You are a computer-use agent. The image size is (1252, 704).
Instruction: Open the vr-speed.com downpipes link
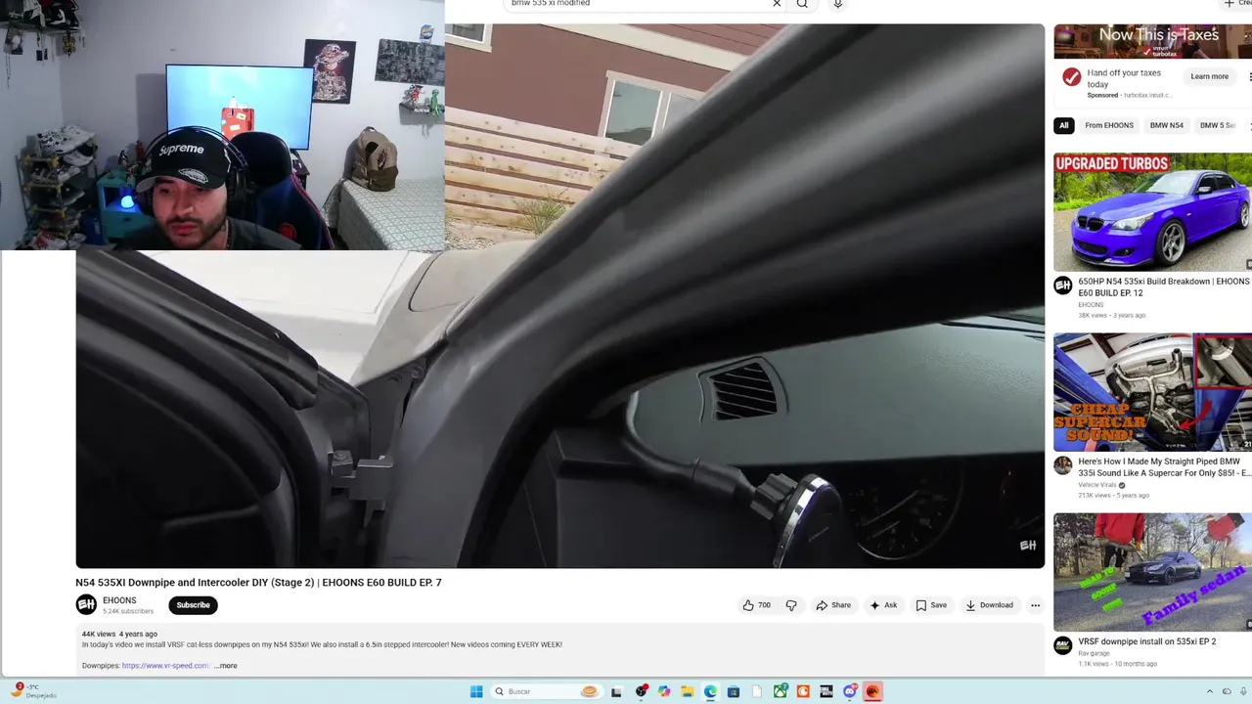click(x=165, y=666)
